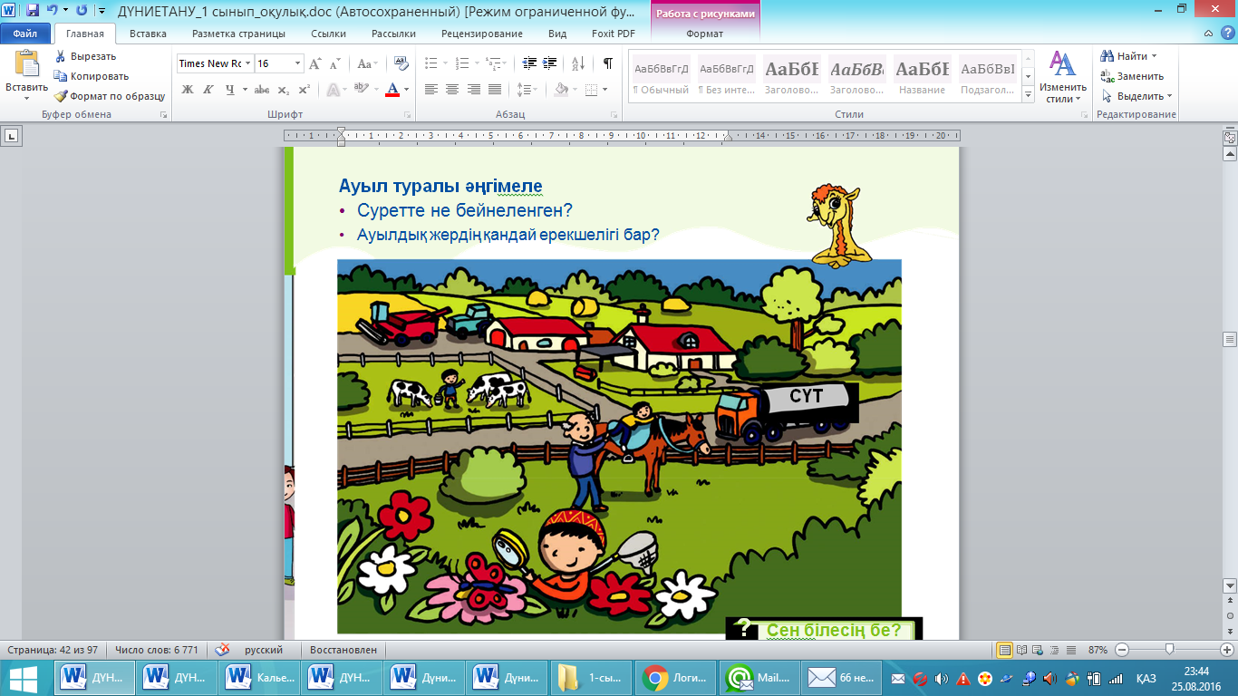Viewport: 1238px width, 696px height.
Task: Click the Заменить button
Action: pos(1132,76)
